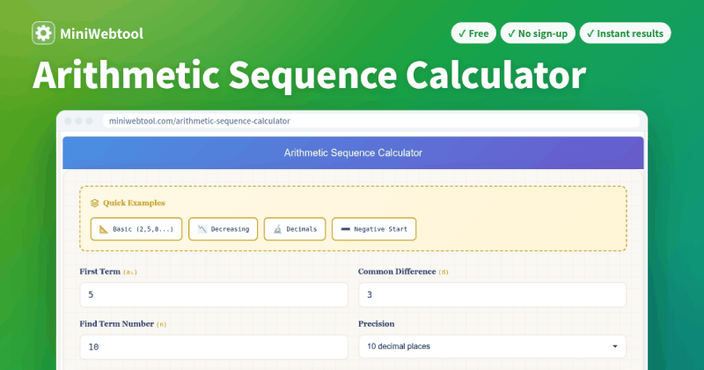704x370 pixels.
Task: Click the Arithmetic Sequence Calculator blue header
Action: 353,153
